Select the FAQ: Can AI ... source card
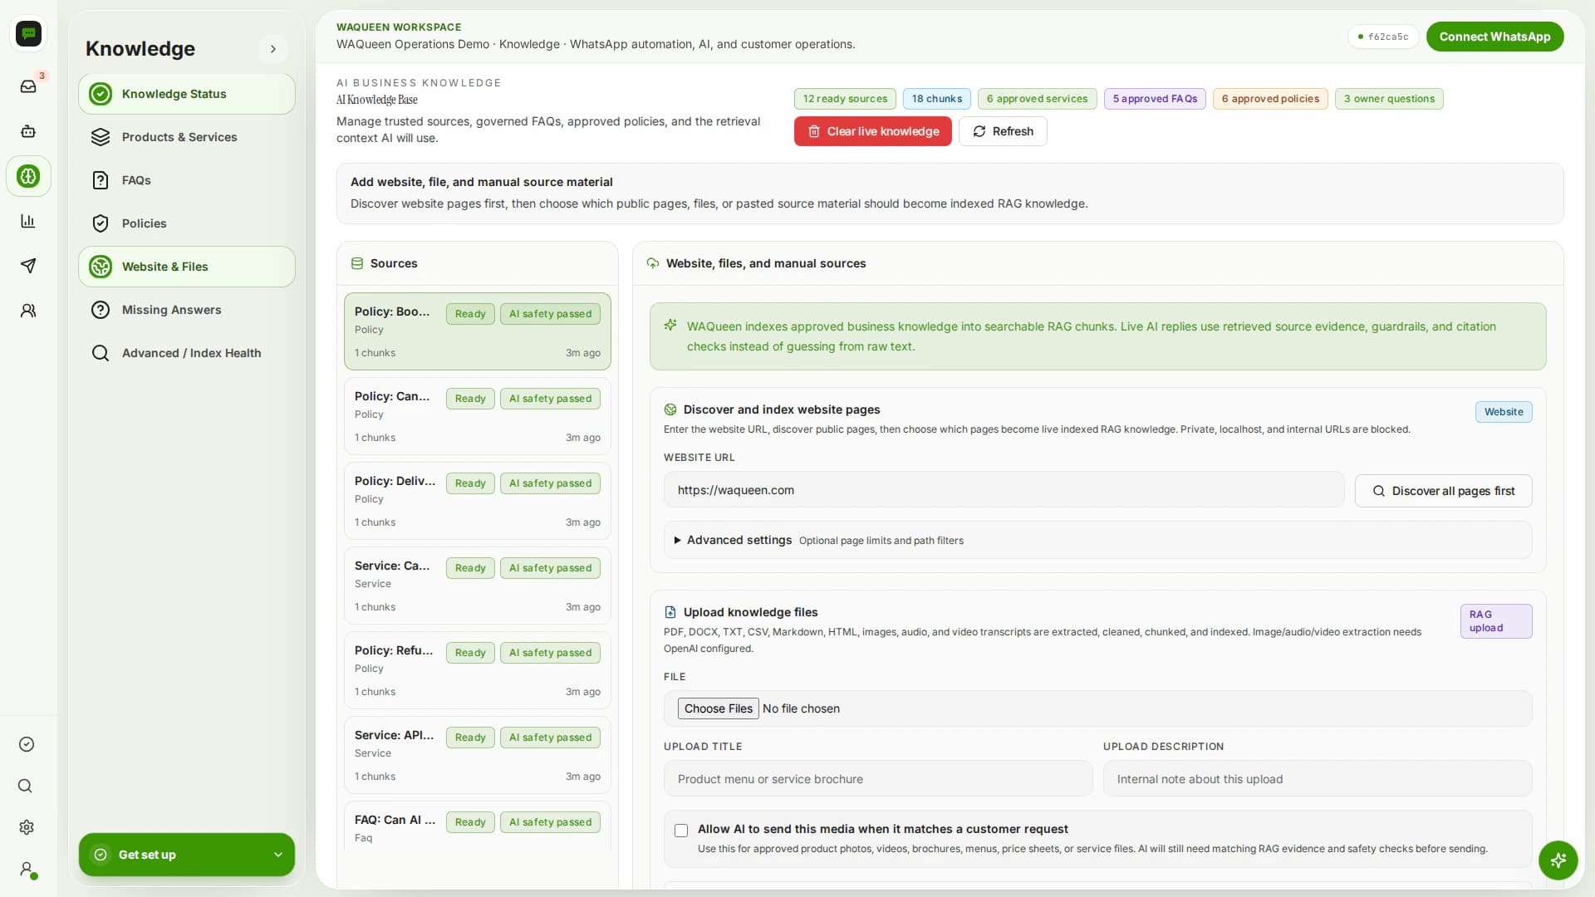The height and width of the screenshot is (897, 1595). (478, 826)
